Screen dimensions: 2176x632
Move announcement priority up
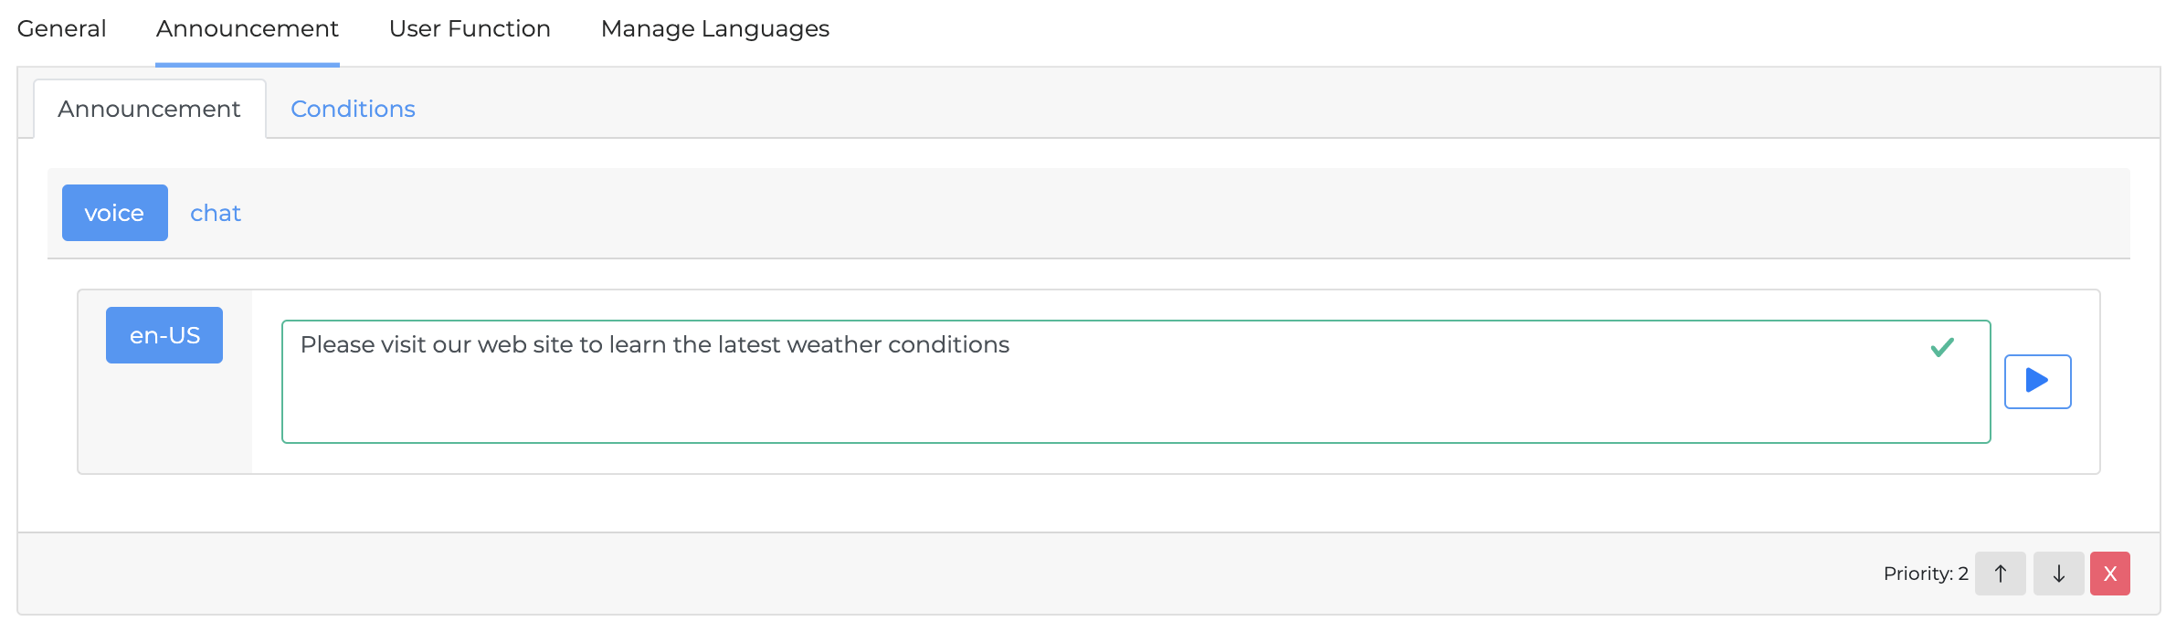[x=2000, y=574]
